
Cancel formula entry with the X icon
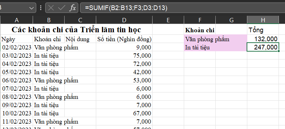tap(51, 8)
